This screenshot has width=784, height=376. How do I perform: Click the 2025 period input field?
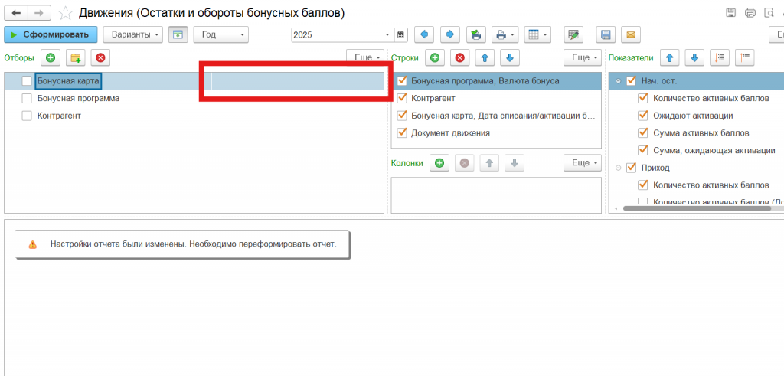tap(335, 34)
